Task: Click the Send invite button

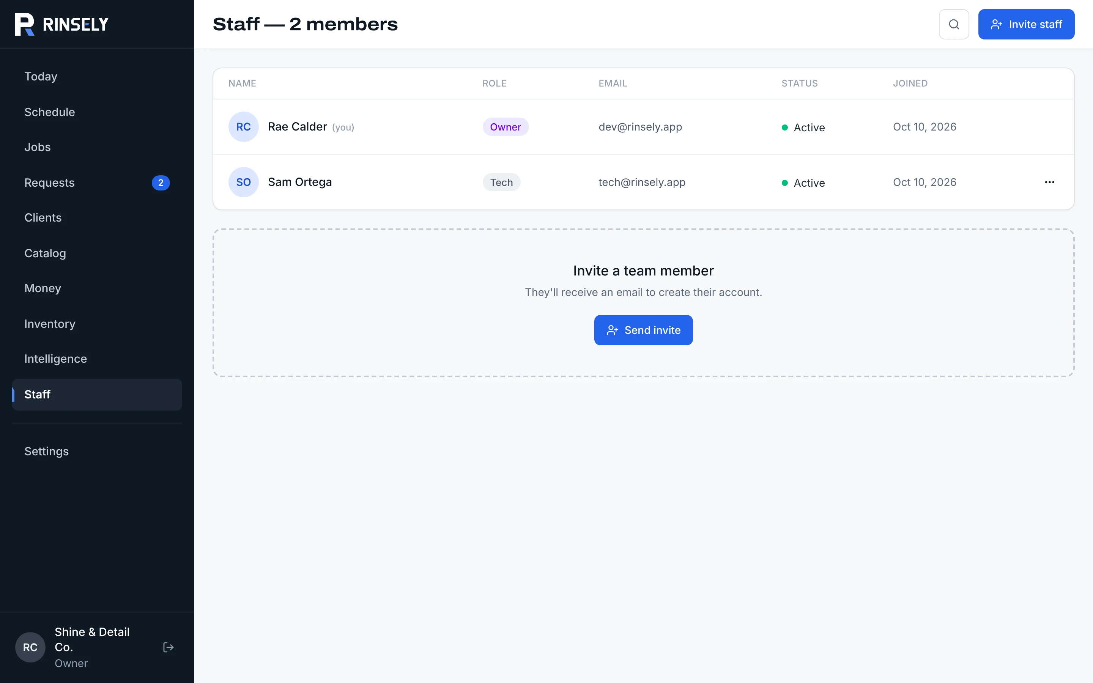Action: pyautogui.click(x=643, y=330)
